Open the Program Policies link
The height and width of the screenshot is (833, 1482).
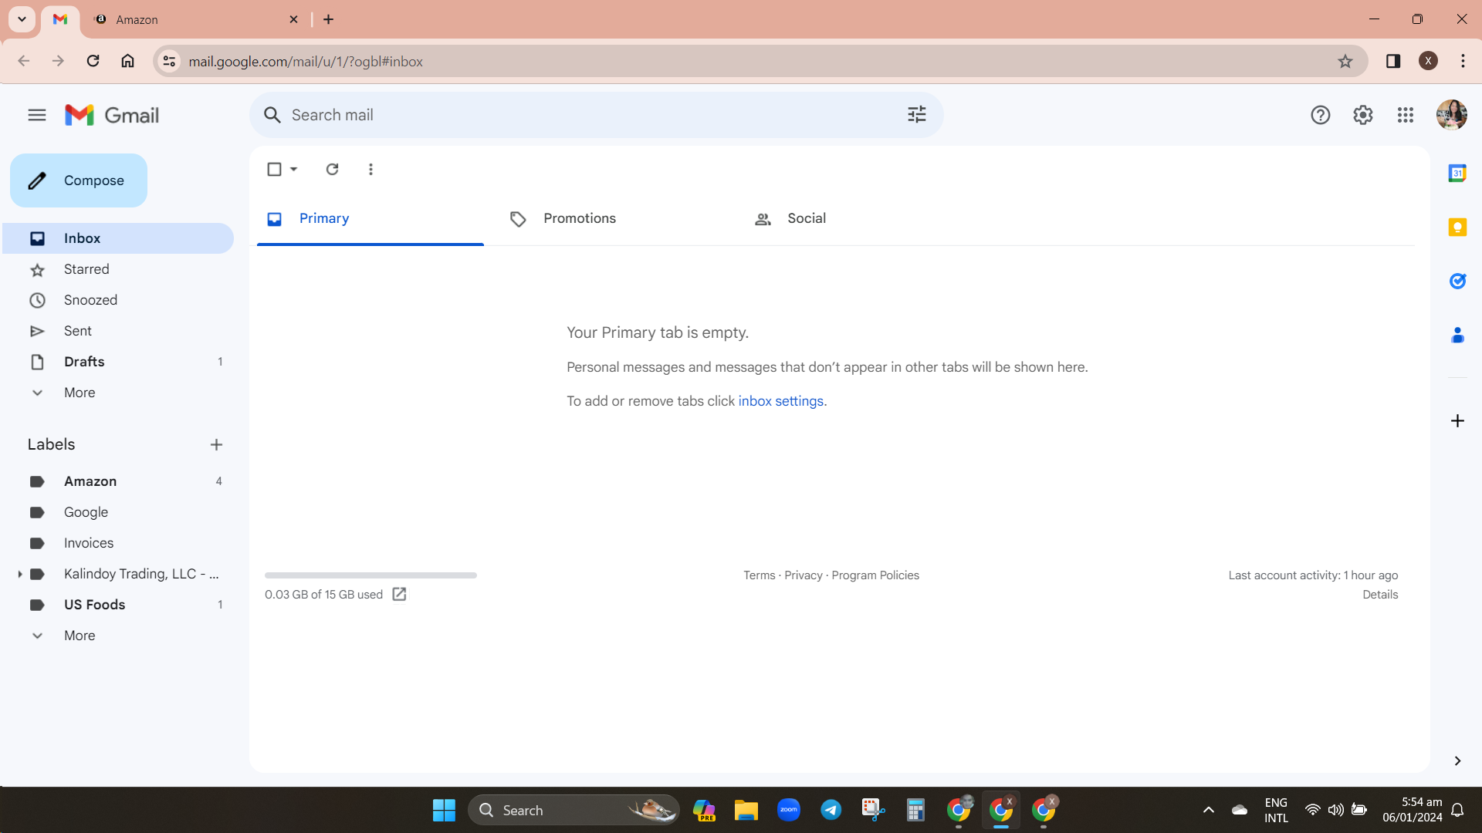tap(875, 575)
